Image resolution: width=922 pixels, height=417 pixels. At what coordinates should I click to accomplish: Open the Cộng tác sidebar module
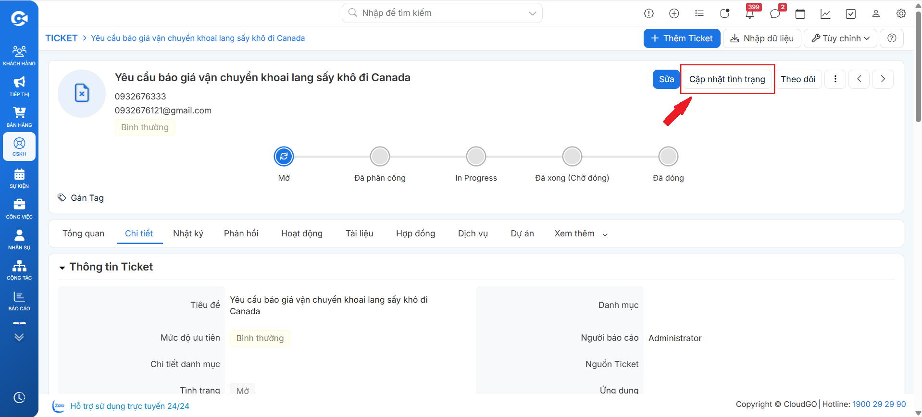(x=19, y=270)
